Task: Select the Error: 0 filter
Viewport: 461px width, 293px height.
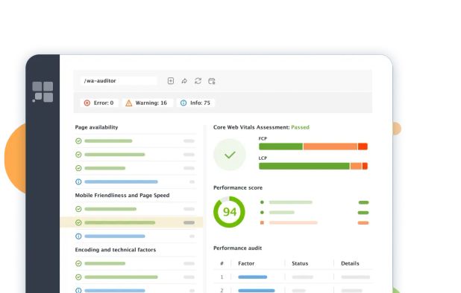Action: pos(99,103)
